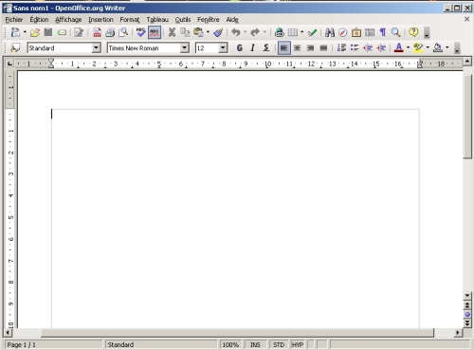Open OpenOffice Help question icon
Viewport: 474px width, 350px height.
tap(413, 32)
